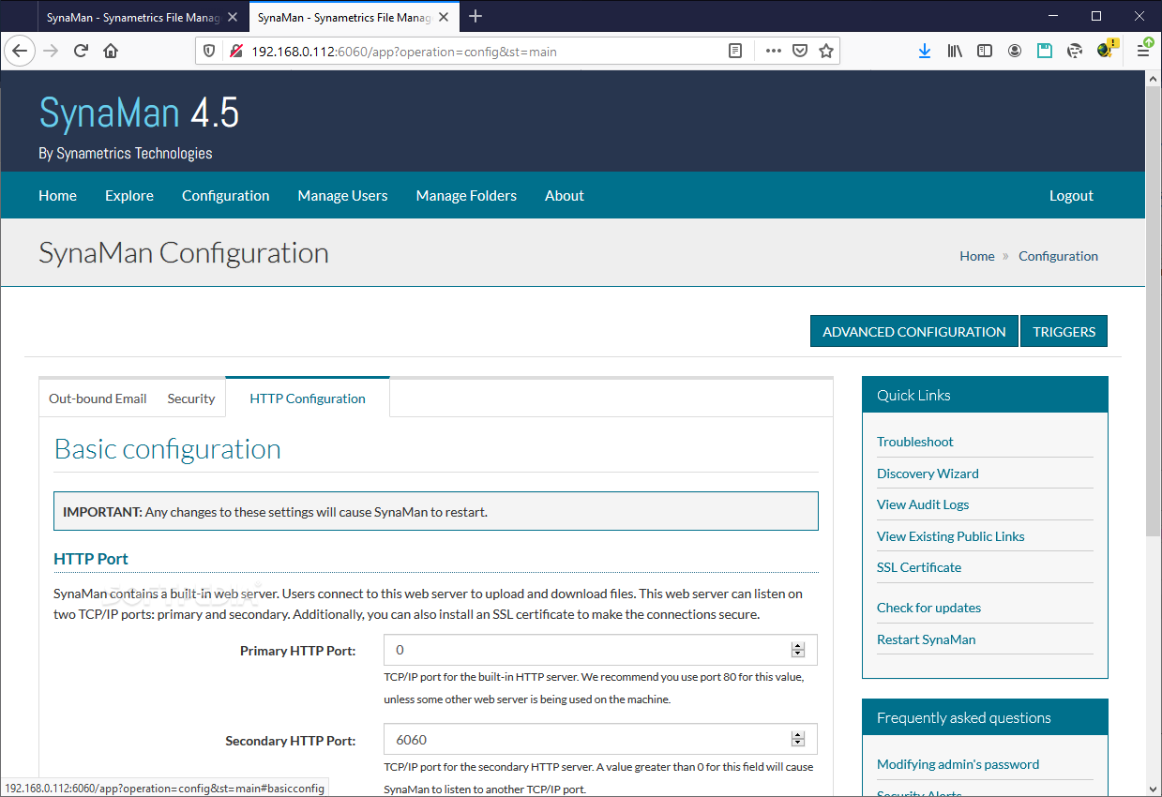Click the HTTP Port section heading
The image size is (1162, 797).
[91, 559]
